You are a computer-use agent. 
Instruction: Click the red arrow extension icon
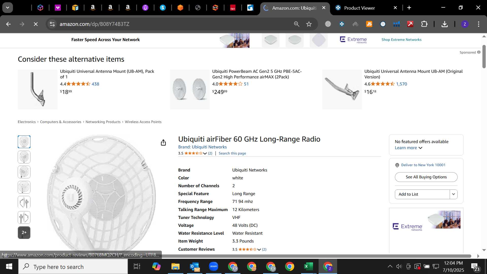click(410, 24)
